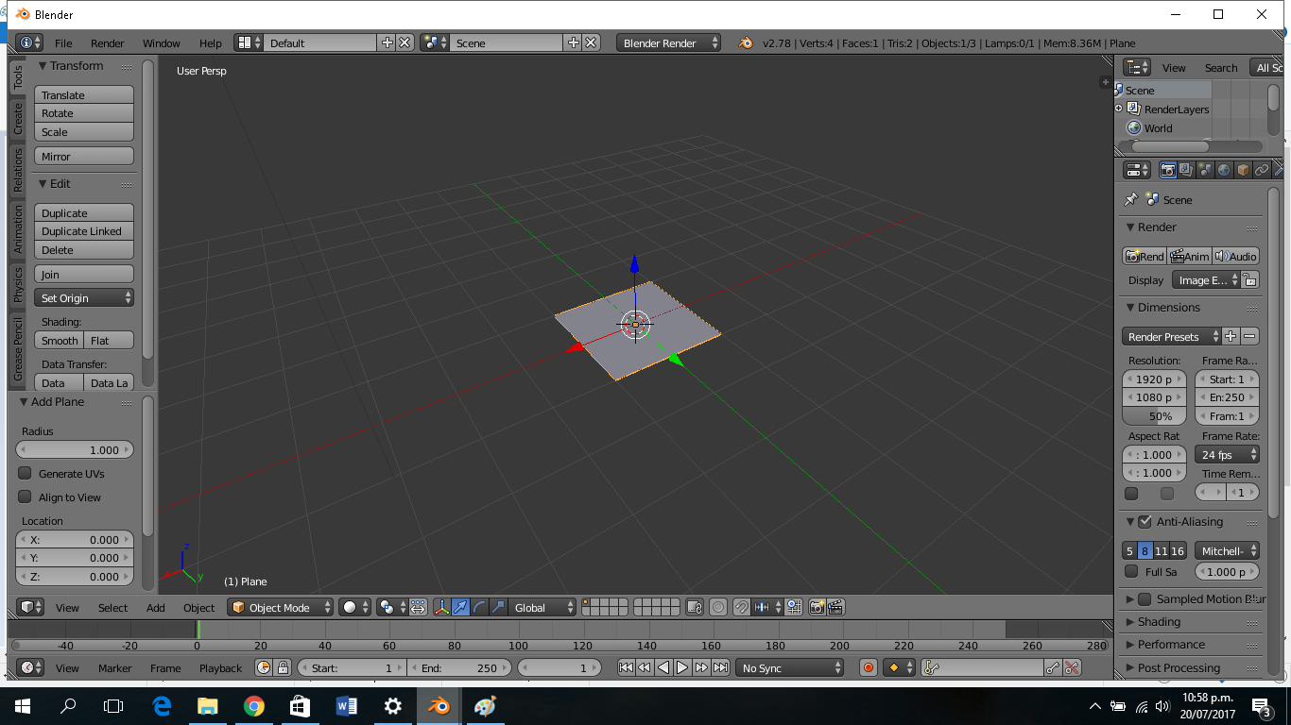Image resolution: width=1291 pixels, height=725 pixels.
Task: Toggle lock camera and layers to scene
Action: (695, 608)
